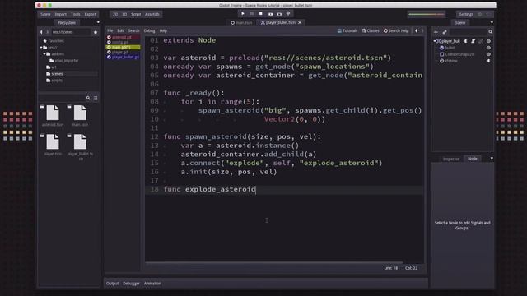
Task: Open script editor Search menu
Action: (133, 30)
